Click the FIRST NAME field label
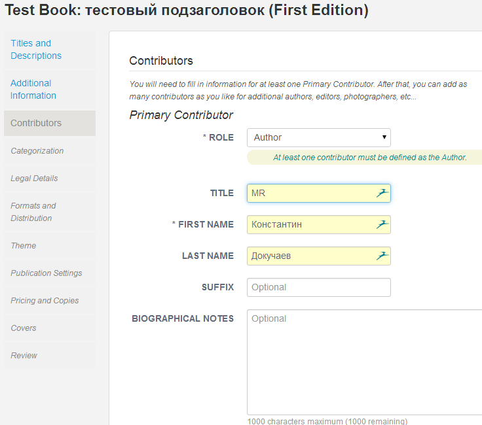This screenshot has height=425, width=482. point(203,224)
